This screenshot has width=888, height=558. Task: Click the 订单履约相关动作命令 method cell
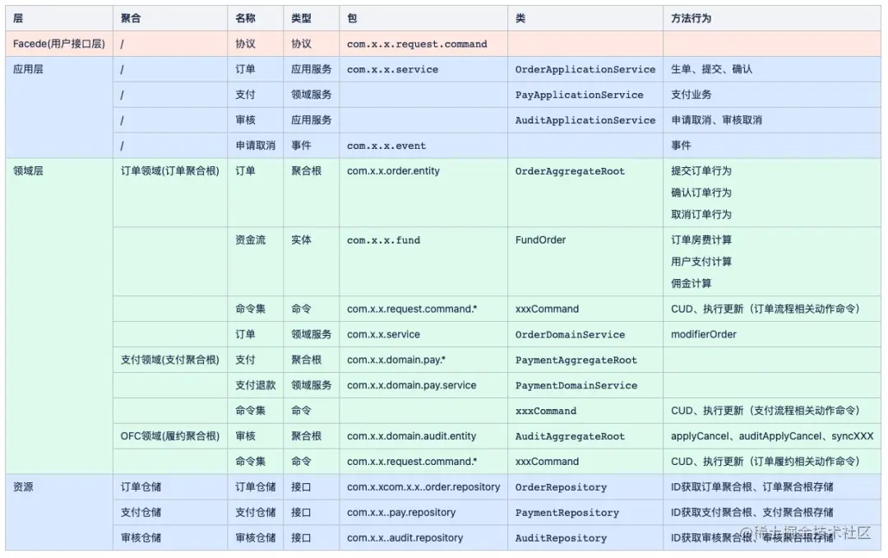(x=772, y=462)
